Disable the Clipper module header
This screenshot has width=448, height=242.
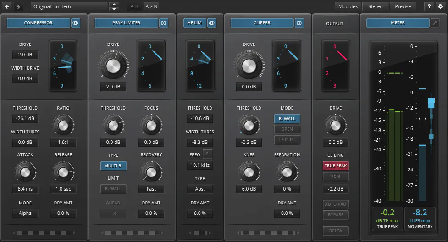(262, 23)
